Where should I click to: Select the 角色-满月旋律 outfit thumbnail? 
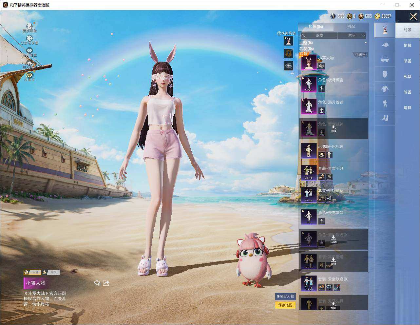tap(309, 106)
